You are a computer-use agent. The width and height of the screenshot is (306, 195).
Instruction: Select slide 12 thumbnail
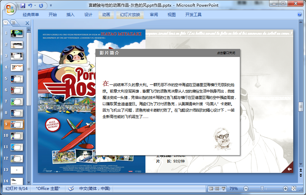click(x=16, y=158)
